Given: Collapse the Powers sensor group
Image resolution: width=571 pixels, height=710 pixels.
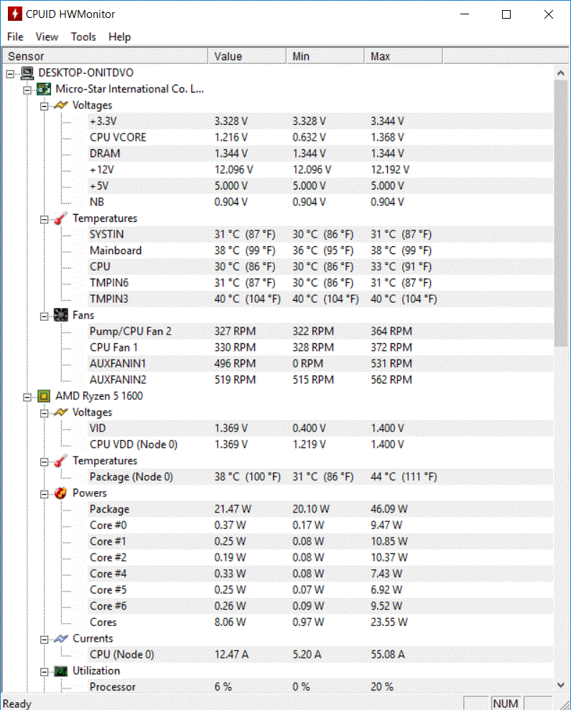Looking at the screenshot, I should (44, 493).
